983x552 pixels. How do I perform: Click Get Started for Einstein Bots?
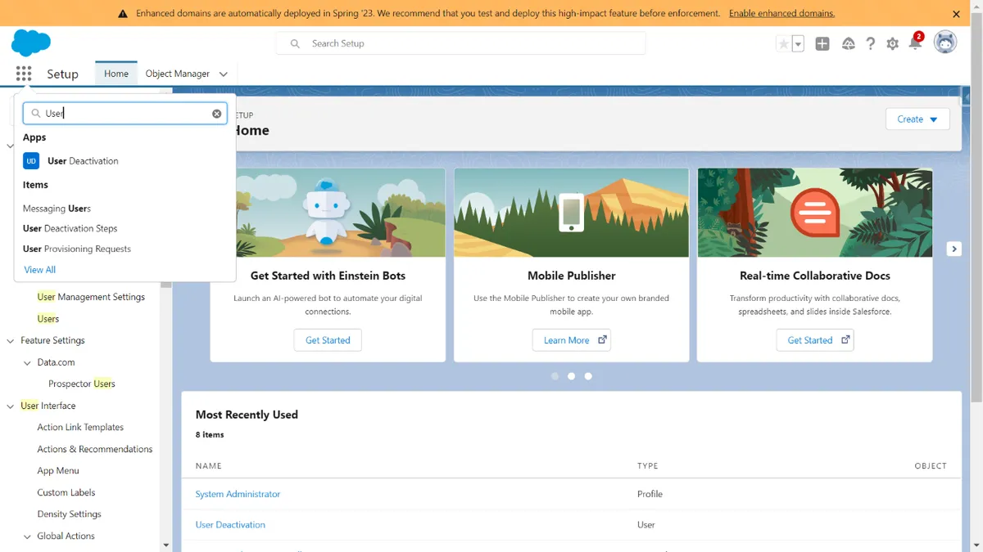point(328,340)
